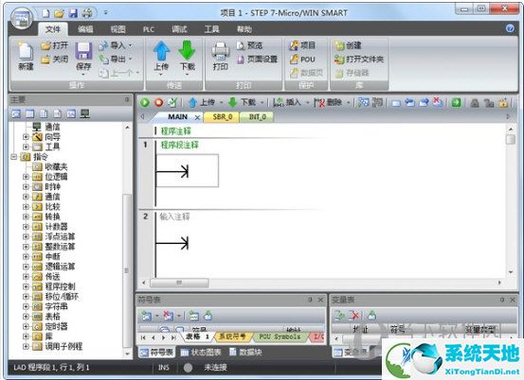Select 通信 item above 向导 in tree
The image size is (524, 380).
pyautogui.click(x=52, y=127)
